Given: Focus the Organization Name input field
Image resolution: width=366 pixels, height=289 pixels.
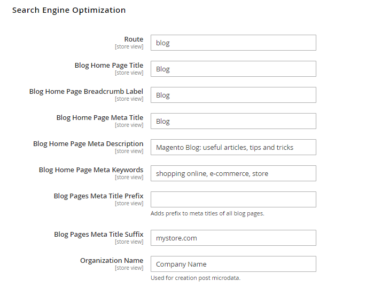Looking at the screenshot, I should tap(233, 264).
